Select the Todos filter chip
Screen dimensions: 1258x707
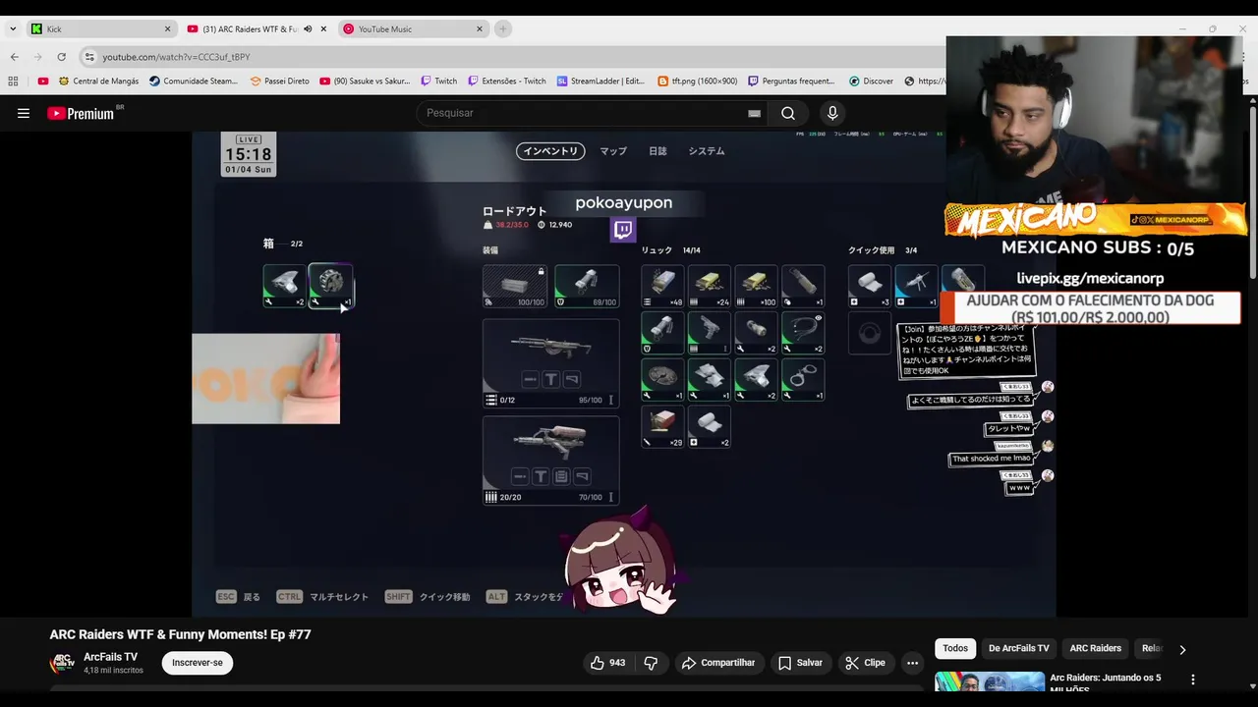955,648
